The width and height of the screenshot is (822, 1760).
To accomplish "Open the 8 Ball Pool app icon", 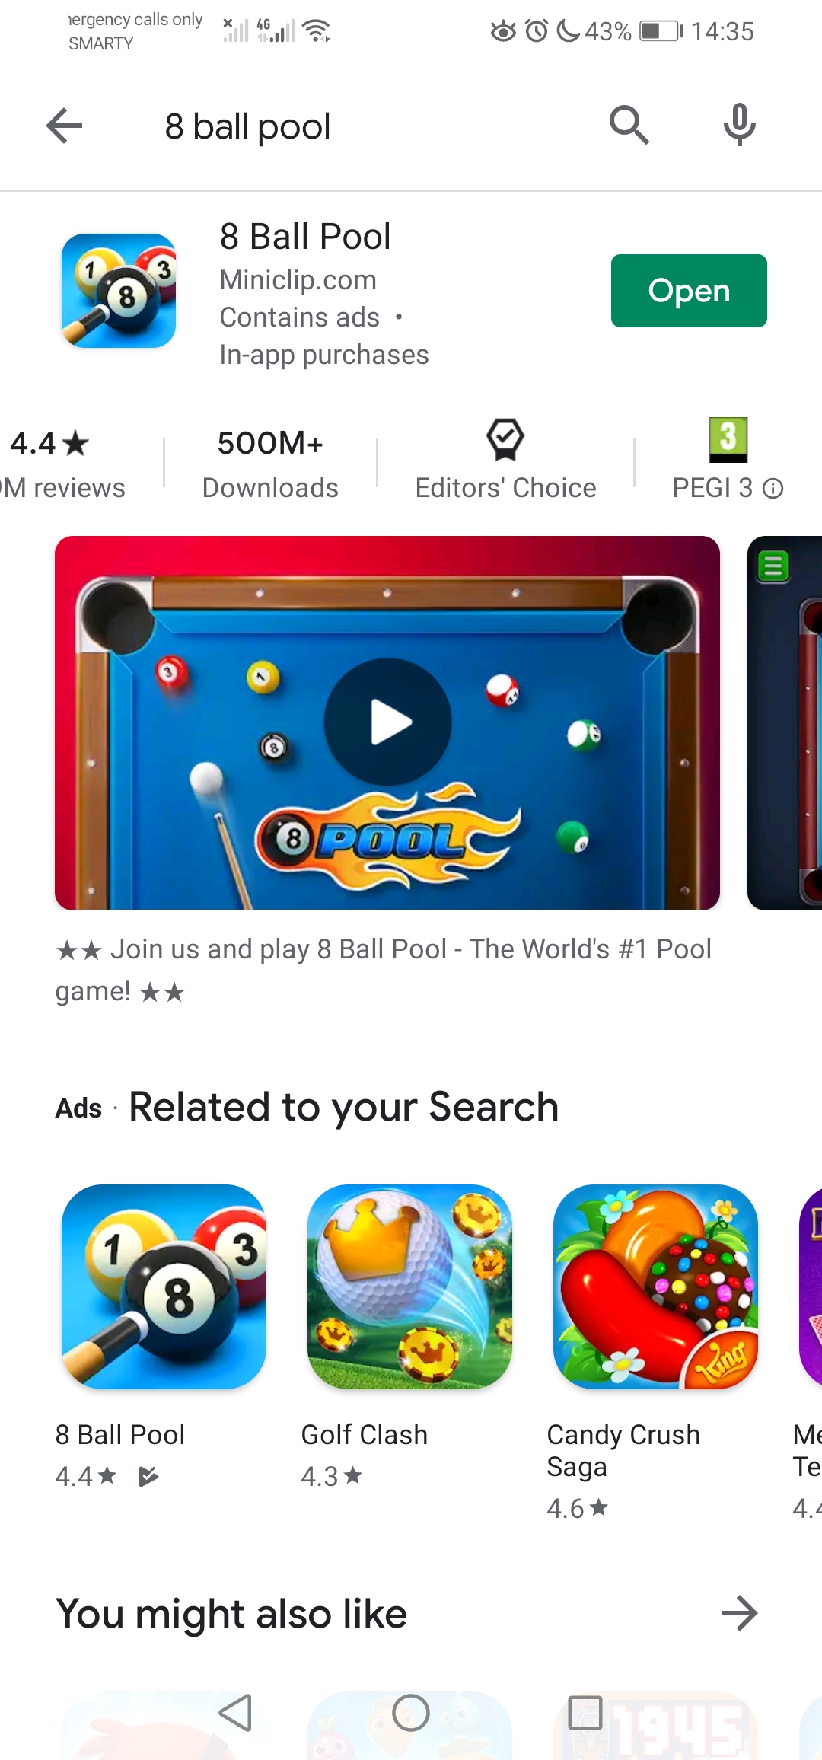I will pos(119,291).
